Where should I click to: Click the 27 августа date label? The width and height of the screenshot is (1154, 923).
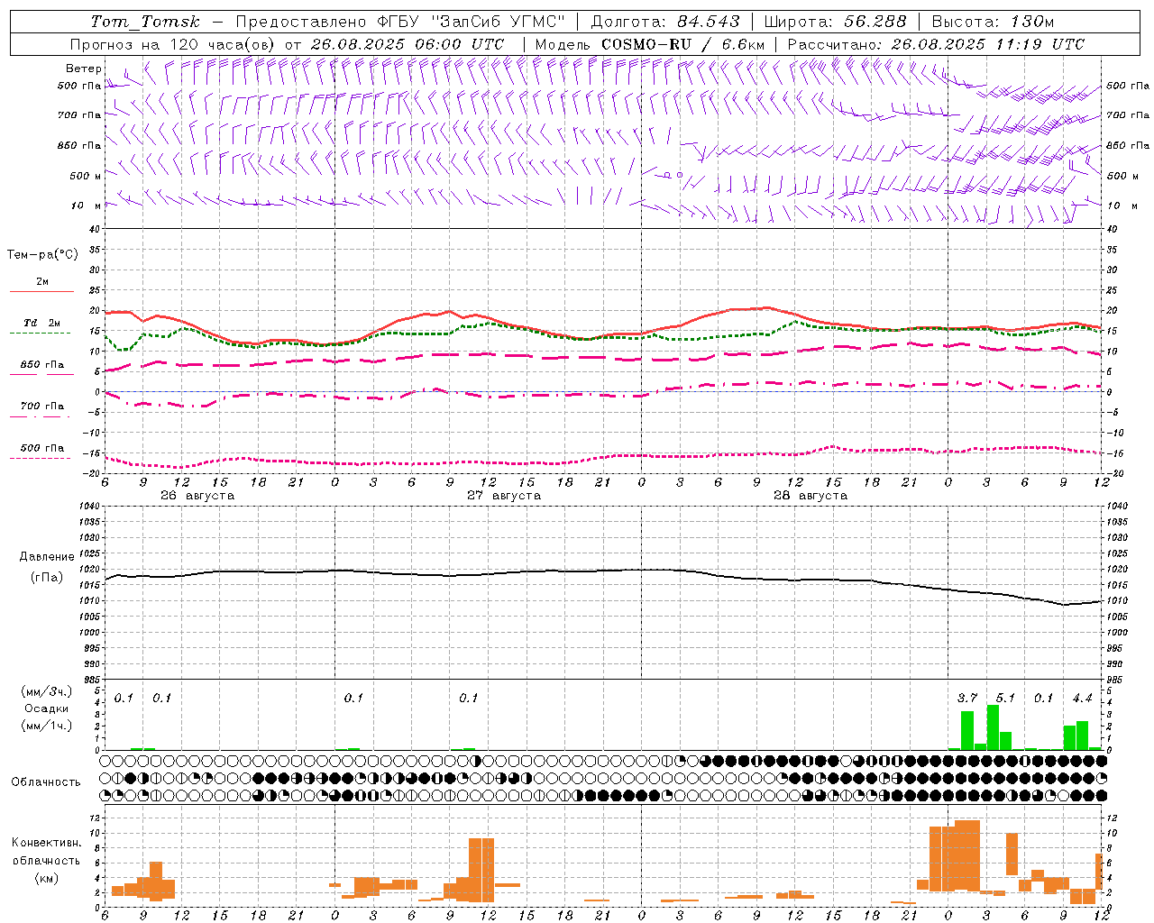click(x=504, y=496)
